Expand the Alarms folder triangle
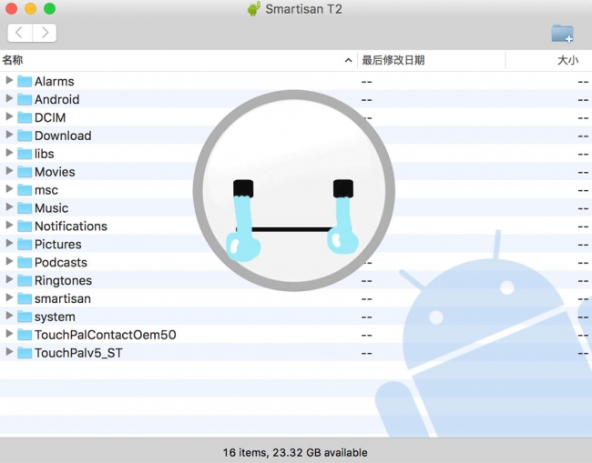592x463 pixels. [x=9, y=80]
